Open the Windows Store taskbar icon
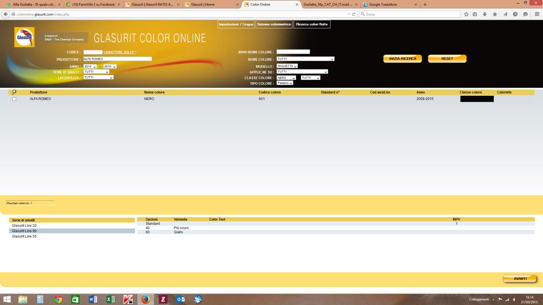The height and width of the screenshot is (305, 543). point(75,299)
